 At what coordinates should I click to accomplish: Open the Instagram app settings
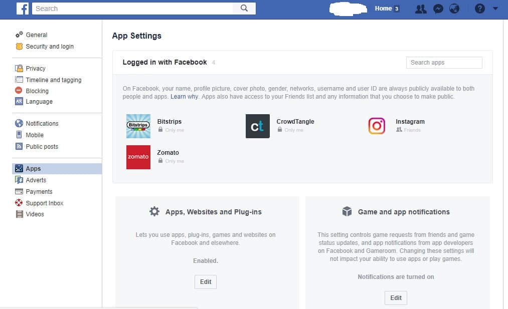(410, 121)
